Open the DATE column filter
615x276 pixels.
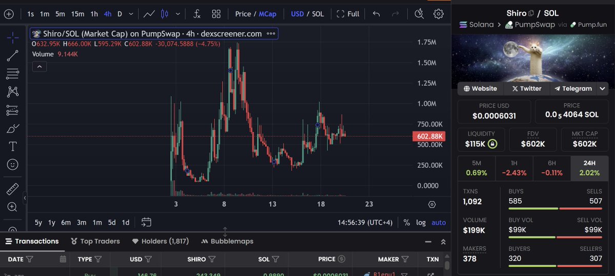[x=29, y=259]
